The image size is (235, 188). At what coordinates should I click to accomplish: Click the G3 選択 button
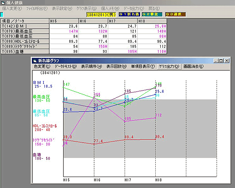point(175,14)
